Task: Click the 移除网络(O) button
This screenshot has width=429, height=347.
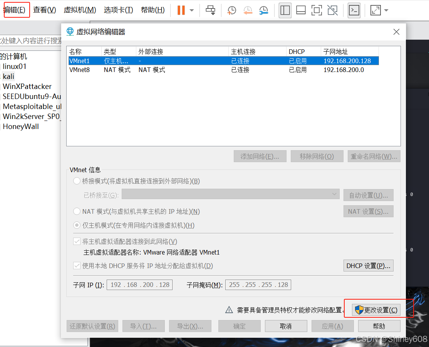Action: click(x=317, y=156)
